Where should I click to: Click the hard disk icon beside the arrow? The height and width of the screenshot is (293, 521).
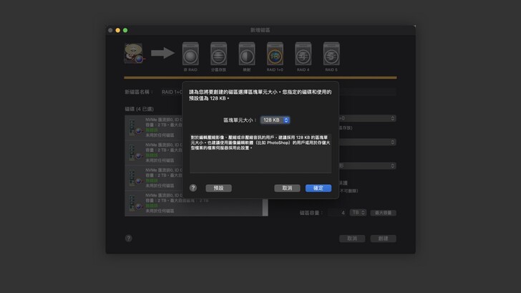[x=134, y=53]
